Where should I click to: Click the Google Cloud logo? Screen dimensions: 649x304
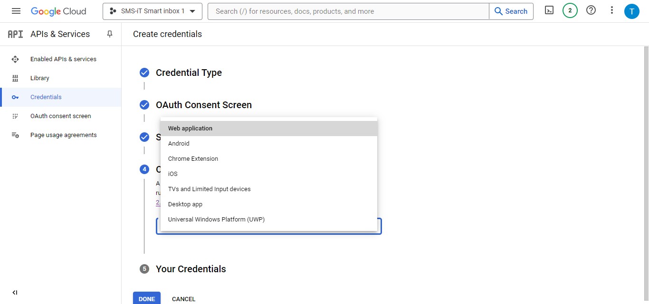pyautogui.click(x=58, y=10)
